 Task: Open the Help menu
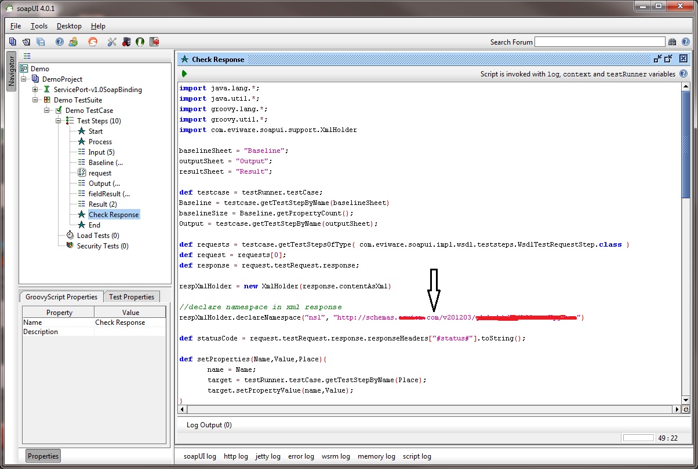[x=99, y=26]
